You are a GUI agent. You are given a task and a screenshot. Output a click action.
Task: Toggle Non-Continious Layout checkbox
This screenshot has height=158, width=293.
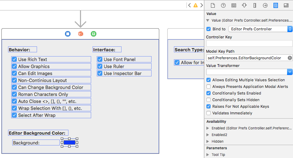coord(14,81)
